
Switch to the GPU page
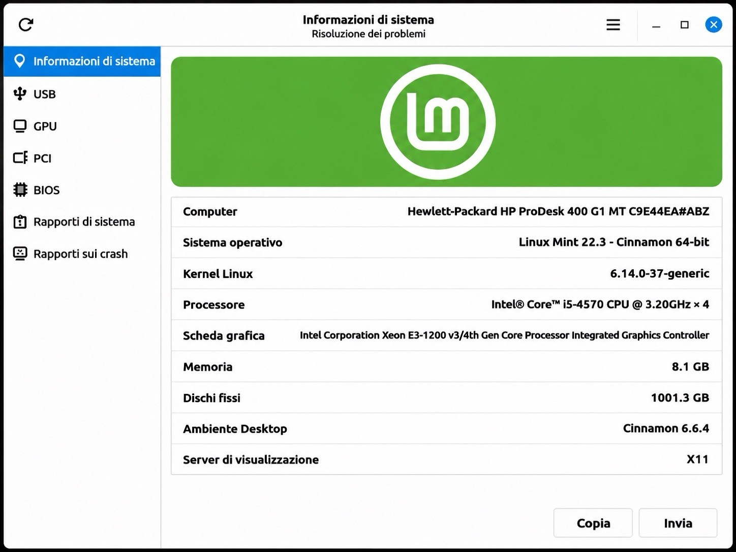tap(82, 126)
